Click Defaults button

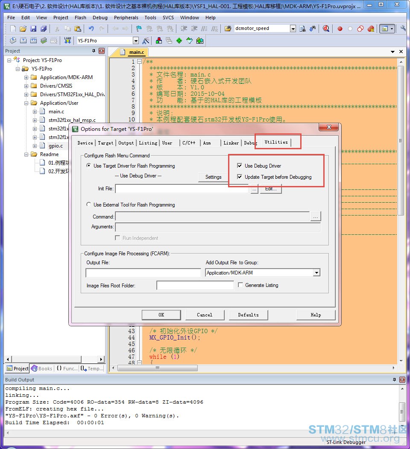[x=248, y=315]
